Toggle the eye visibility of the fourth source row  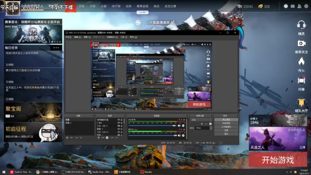pyautogui.click(x=119, y=129)
